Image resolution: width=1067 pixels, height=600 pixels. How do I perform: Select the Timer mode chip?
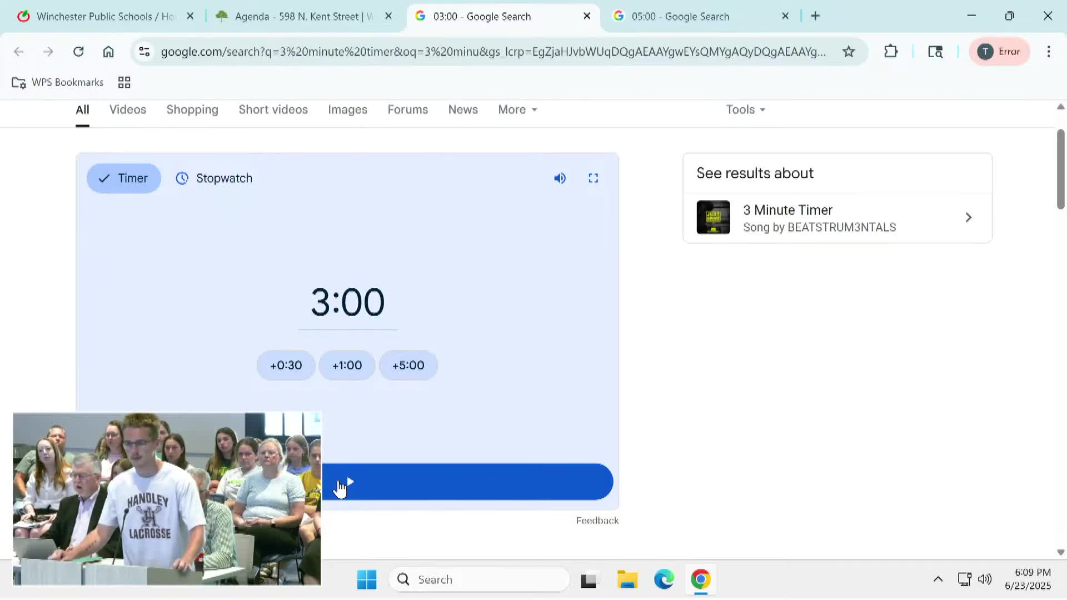click(123, 178)
